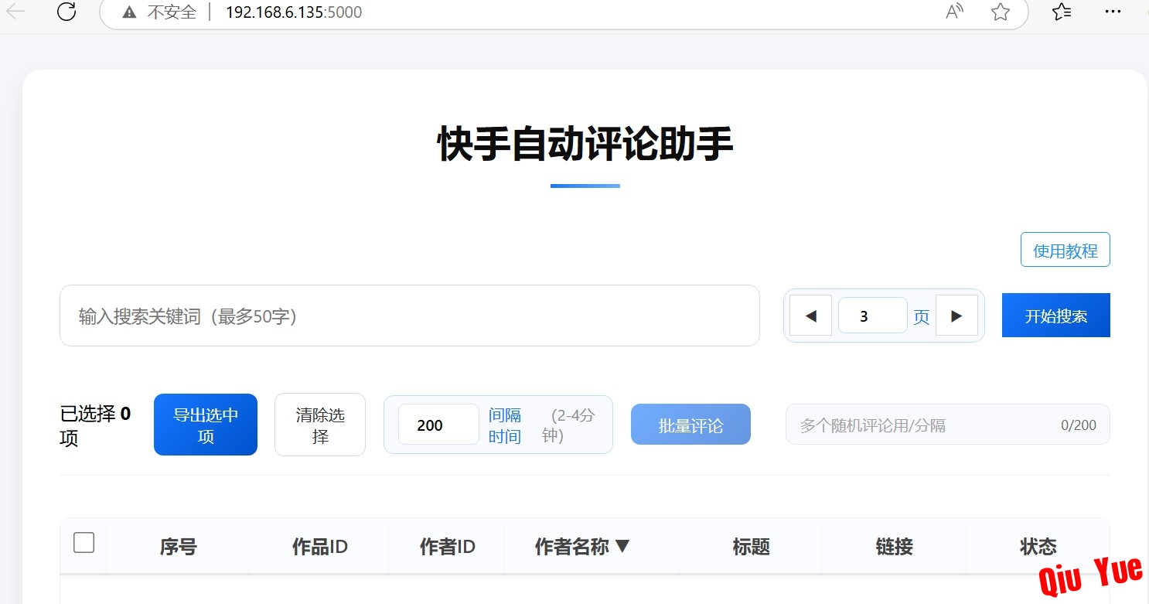Open the 使用教程 tutorial button
Image resolution: width=1149 pixels, height=604 pixels.
tap(1065, 250)
